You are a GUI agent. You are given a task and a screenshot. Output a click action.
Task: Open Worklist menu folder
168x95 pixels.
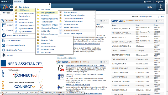pyautogui.click(x=44, y=37)
